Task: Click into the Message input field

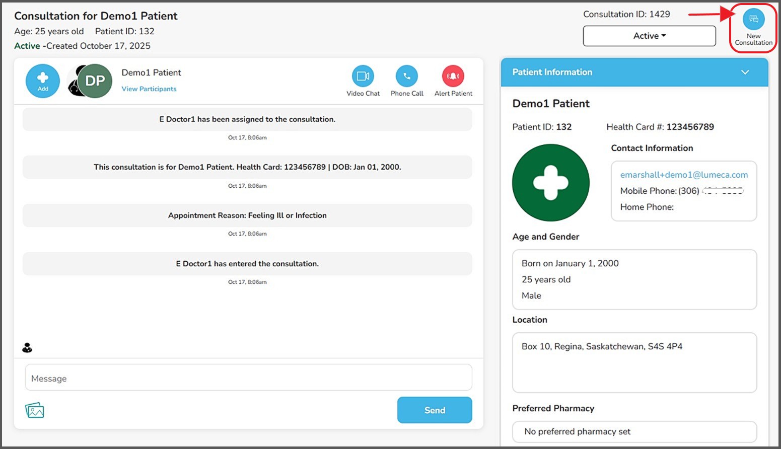Action: [248, 378]
